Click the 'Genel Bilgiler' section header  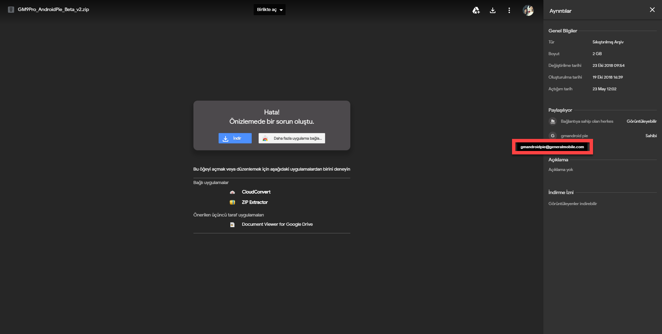coord(563,31)
